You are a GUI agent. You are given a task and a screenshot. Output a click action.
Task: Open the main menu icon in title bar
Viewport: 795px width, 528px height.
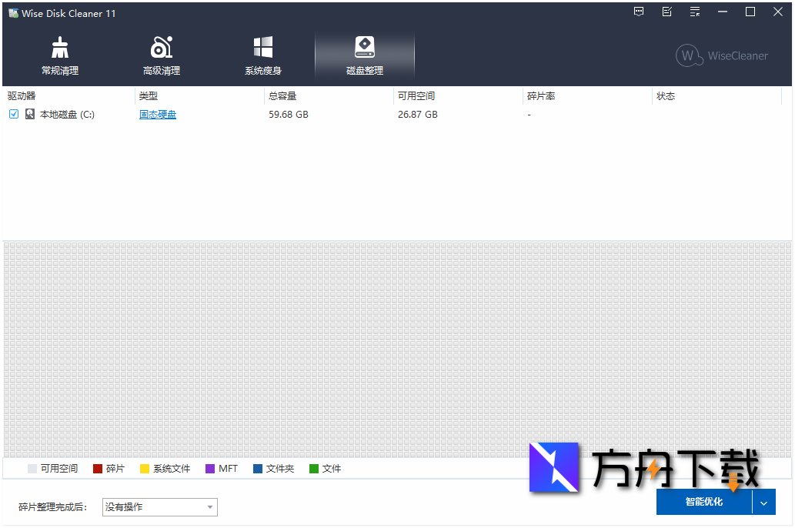tap(694, 12)
